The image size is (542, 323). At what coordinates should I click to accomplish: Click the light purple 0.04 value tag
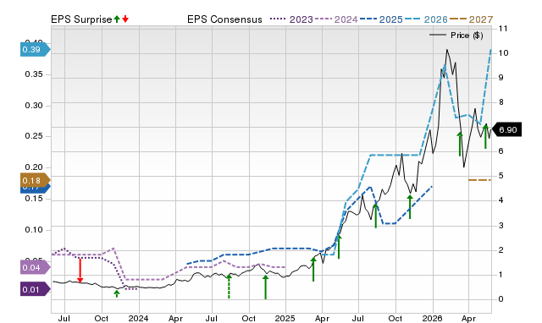35,267
